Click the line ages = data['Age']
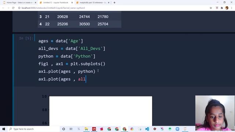The height and width of the screenshot is (132, 235). click(61, 41)
